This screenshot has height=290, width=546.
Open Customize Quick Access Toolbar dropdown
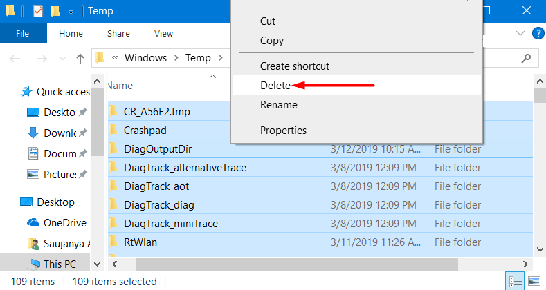[71, 12]
